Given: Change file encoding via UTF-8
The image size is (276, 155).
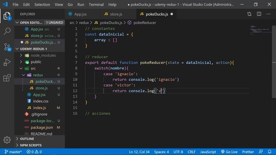Looking at the screenshot, I should coord(178,152).
